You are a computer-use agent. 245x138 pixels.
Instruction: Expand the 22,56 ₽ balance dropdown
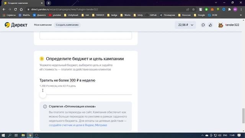[x=185, y=25]
